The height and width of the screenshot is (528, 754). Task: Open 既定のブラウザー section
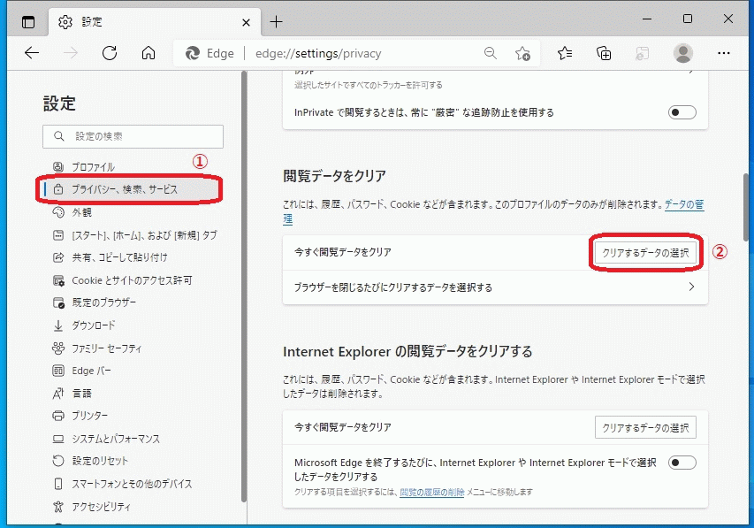[x=104, y=302]
